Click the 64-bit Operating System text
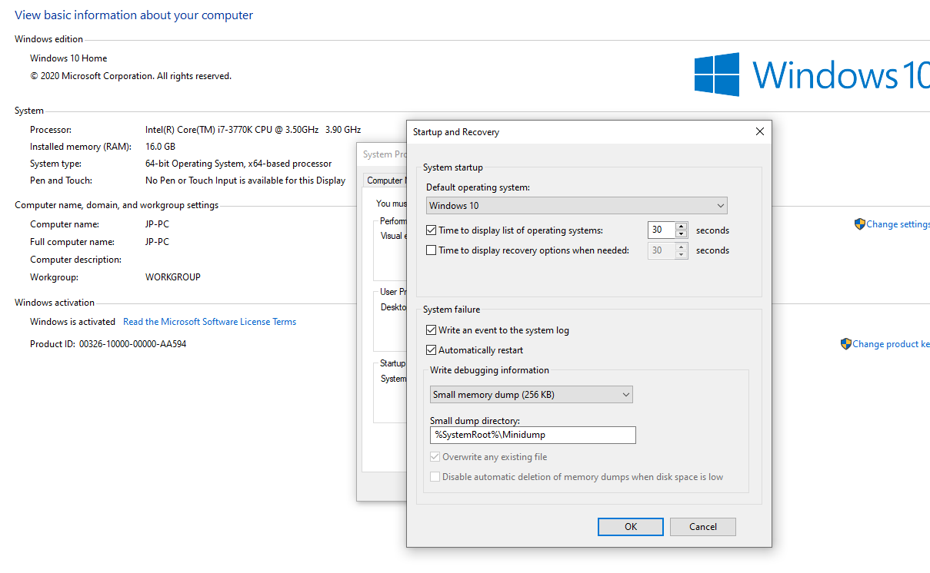Screen dimensions: 930x573 (238, 164)
